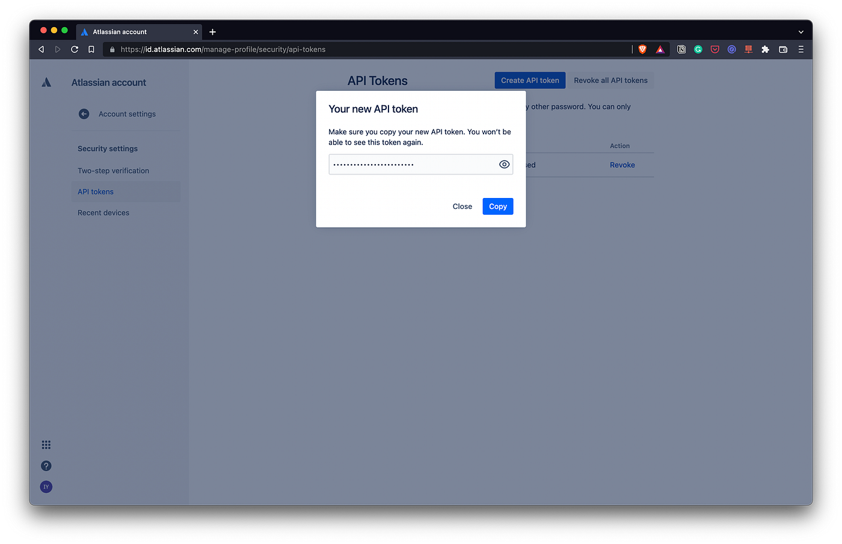842x544 pixels.
Task: Open the extensions puzzle piece icon
Action: coord(765,49)
